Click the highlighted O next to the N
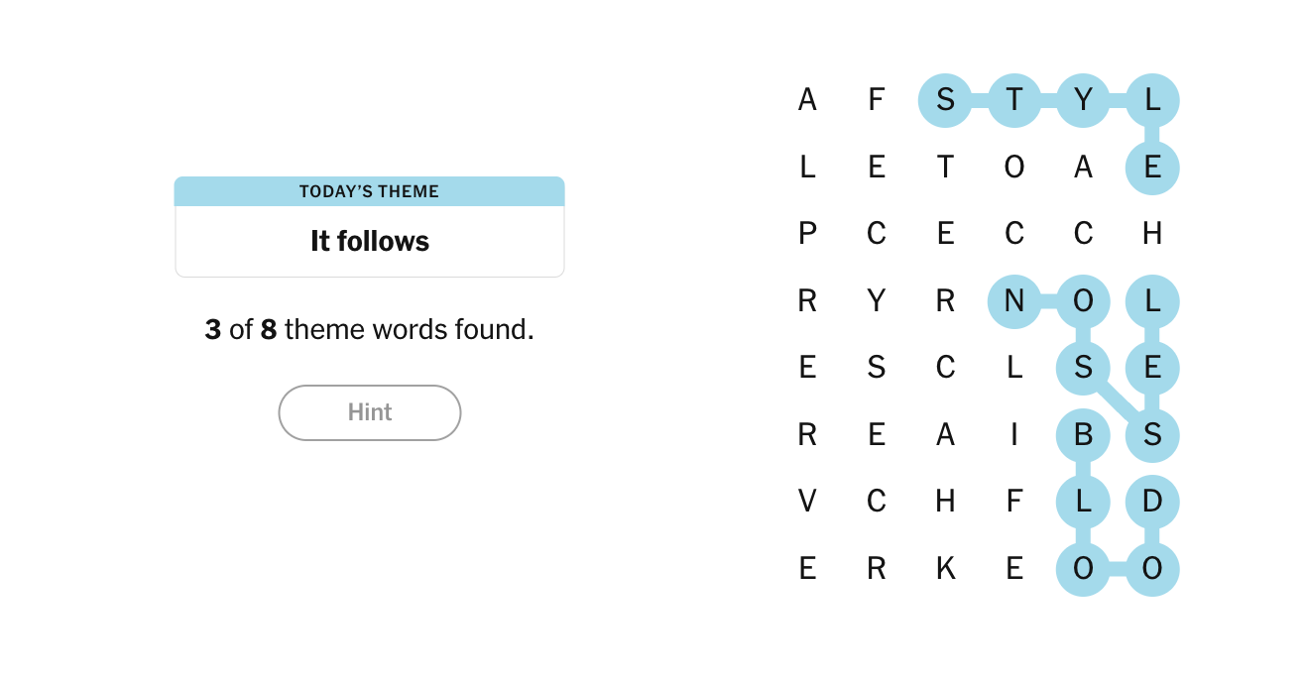Viewport: 1306px width, 682px height. (x=1083, y=300)
